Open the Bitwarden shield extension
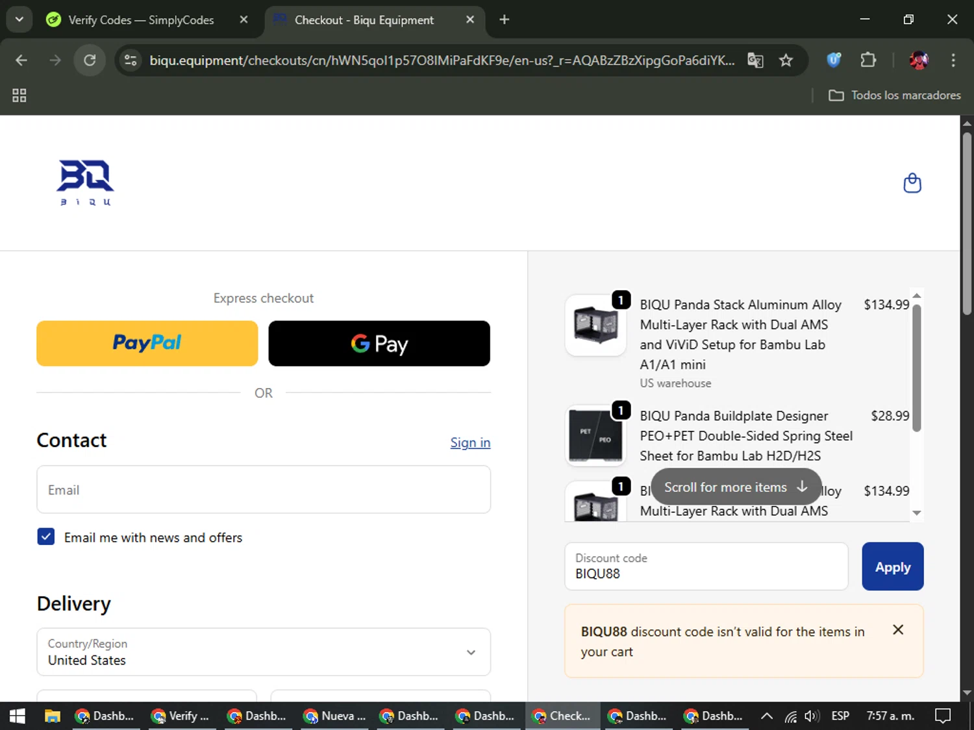 pyautogui.click(x=834, y=60)
